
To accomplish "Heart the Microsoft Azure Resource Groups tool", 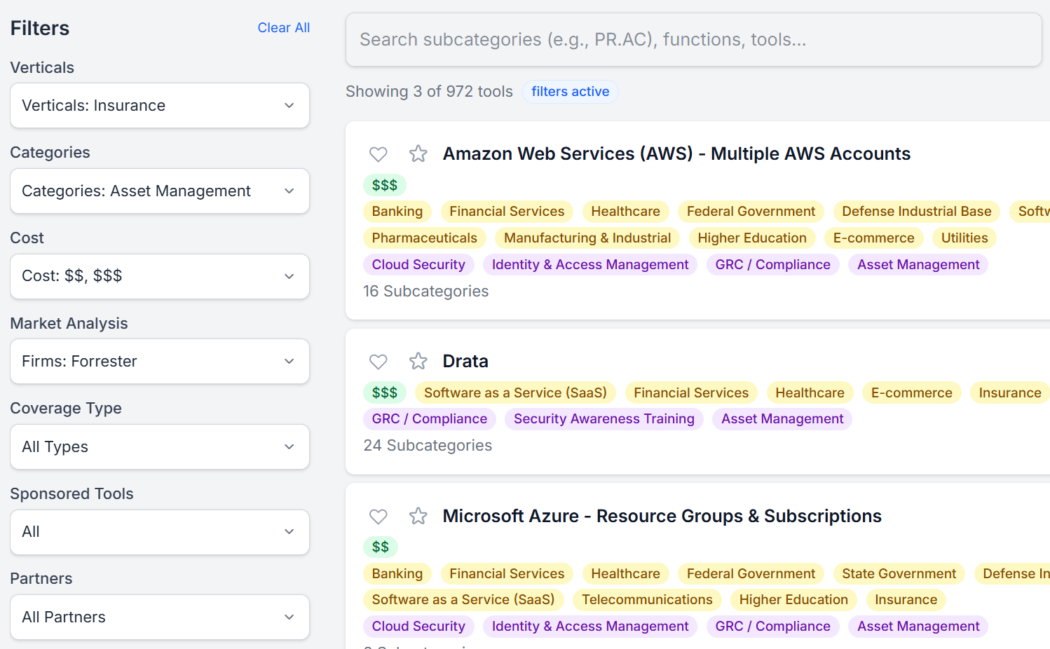I will (378, 517).
